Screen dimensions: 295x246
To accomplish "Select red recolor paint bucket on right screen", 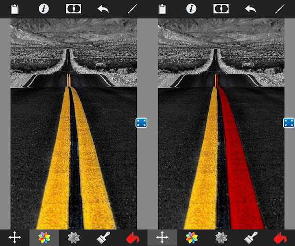I will click(x=280, y=238).
